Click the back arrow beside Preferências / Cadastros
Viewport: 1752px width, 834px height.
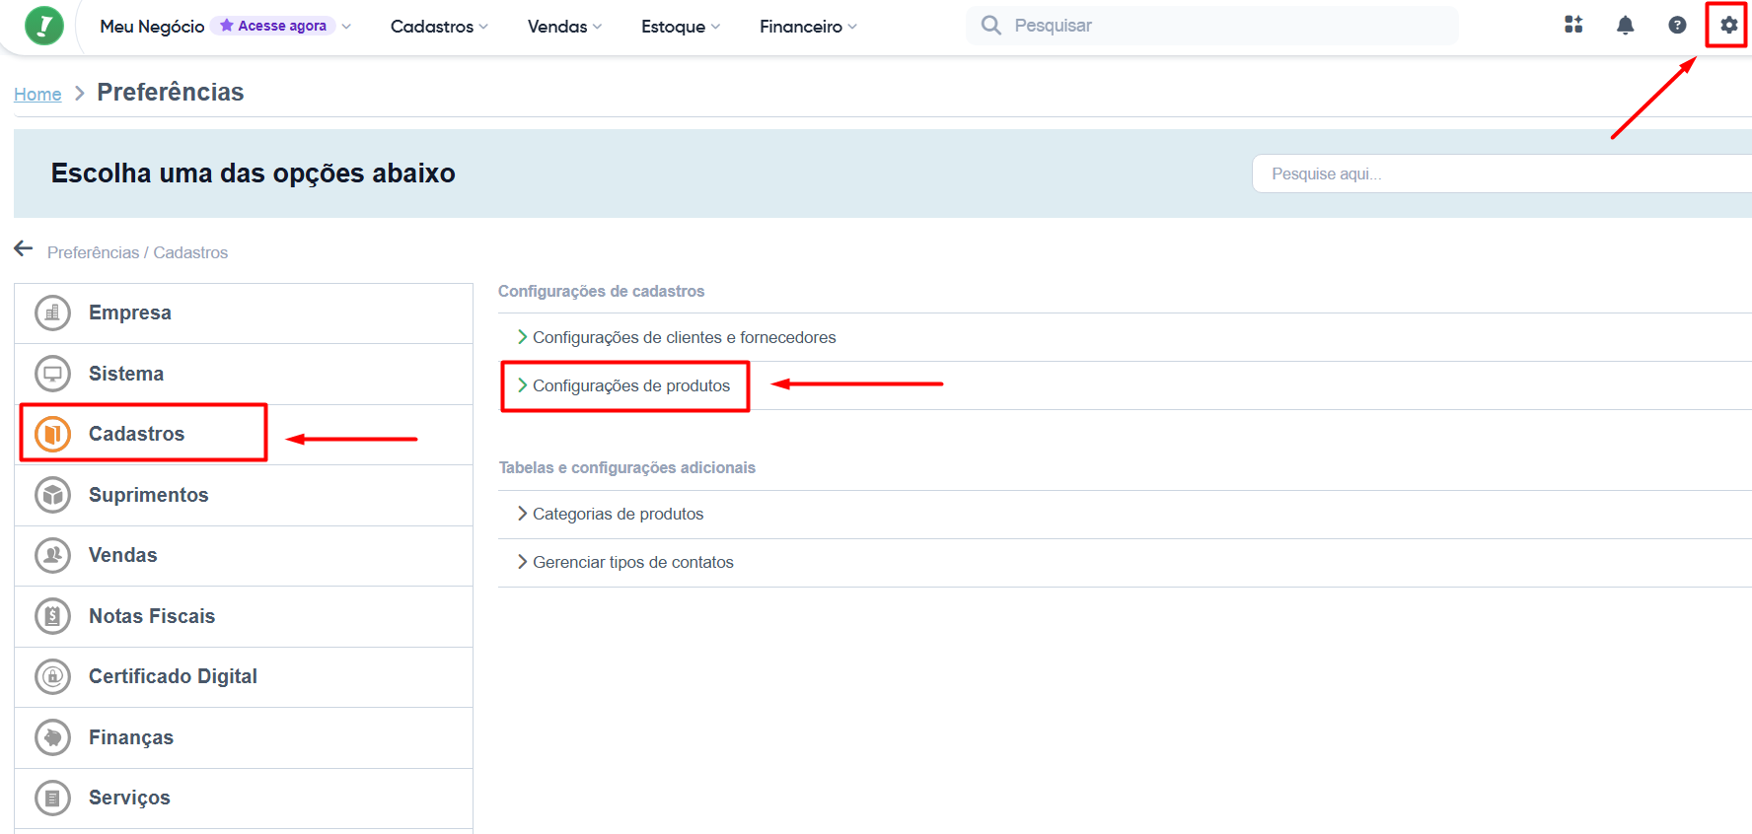(24, 249)
